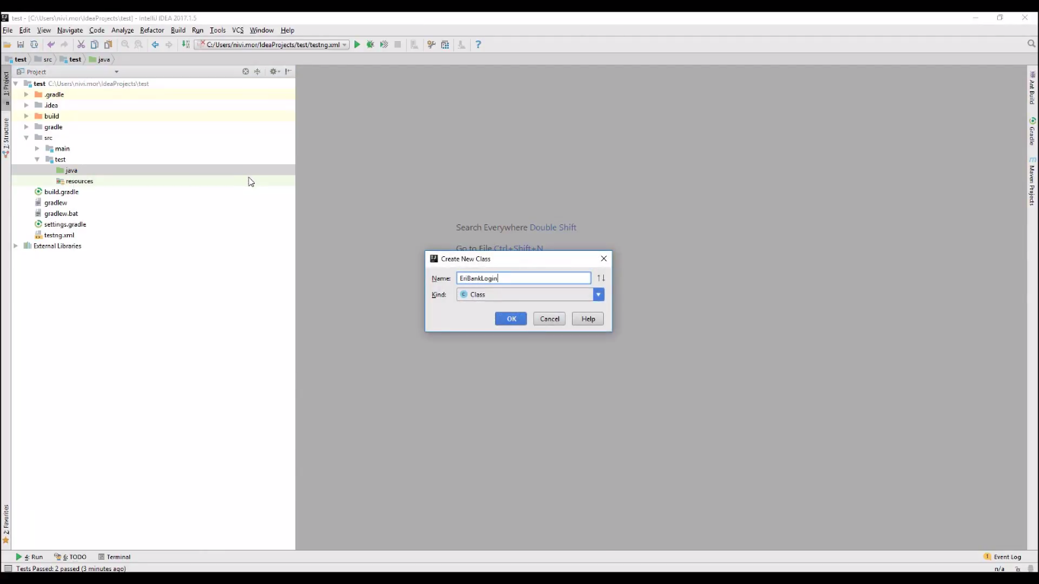The width and height of the screenshot is (1039, 584).
Task: Click Collapse All icon in Project panel
Action: click(257, 71)
